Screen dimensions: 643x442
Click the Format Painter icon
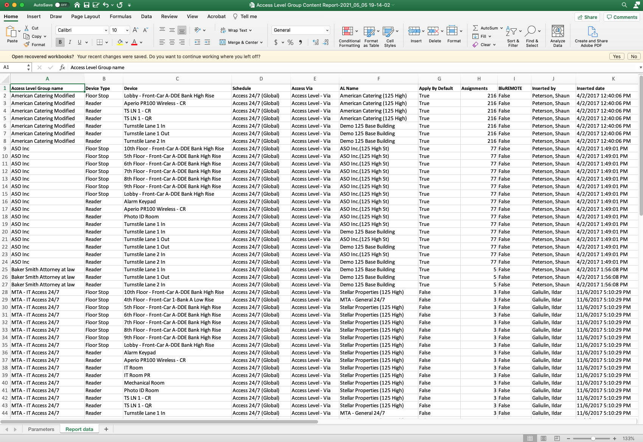26,44
